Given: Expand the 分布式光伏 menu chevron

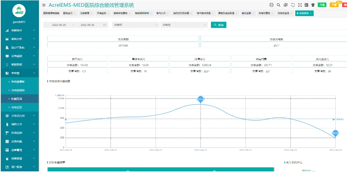Looking at the screenshot, I should (x=34, y=116).
